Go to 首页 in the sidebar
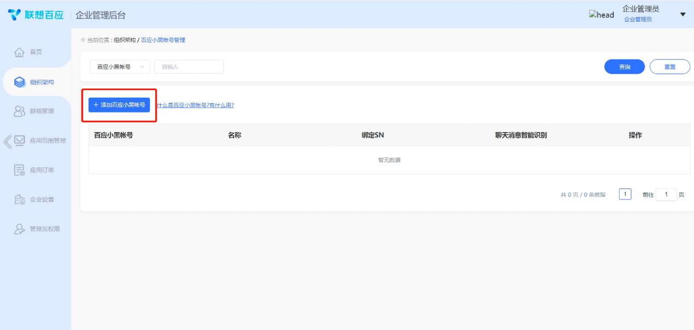 pyautogui.click(x=36, y=52)
